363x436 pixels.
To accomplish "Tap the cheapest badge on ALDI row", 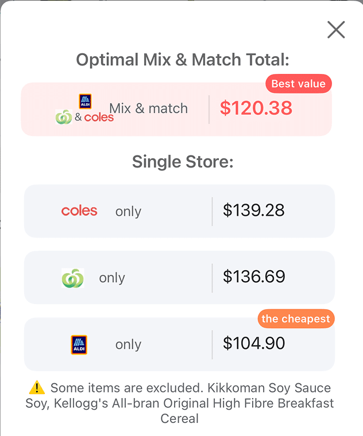I will [x=296, y=319].
